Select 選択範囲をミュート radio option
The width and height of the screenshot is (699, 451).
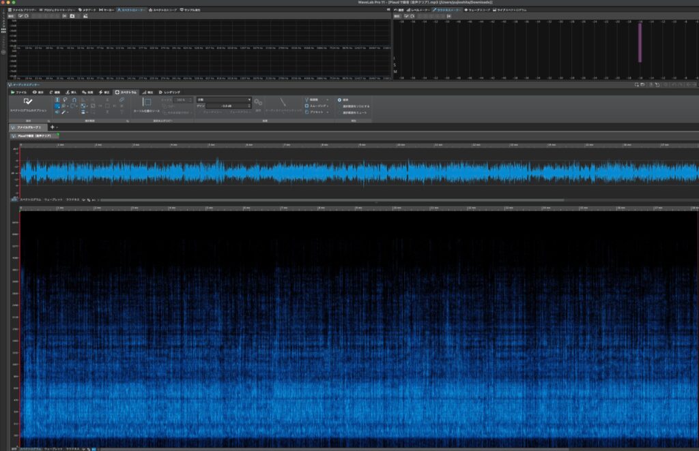point(353,112)
